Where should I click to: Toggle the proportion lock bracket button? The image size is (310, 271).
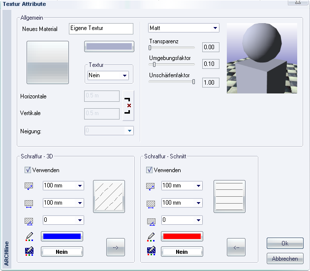128,106
